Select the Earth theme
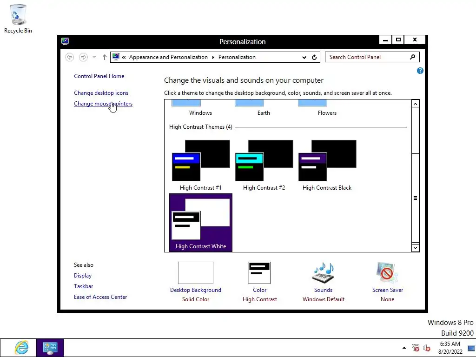 point(264,109)
